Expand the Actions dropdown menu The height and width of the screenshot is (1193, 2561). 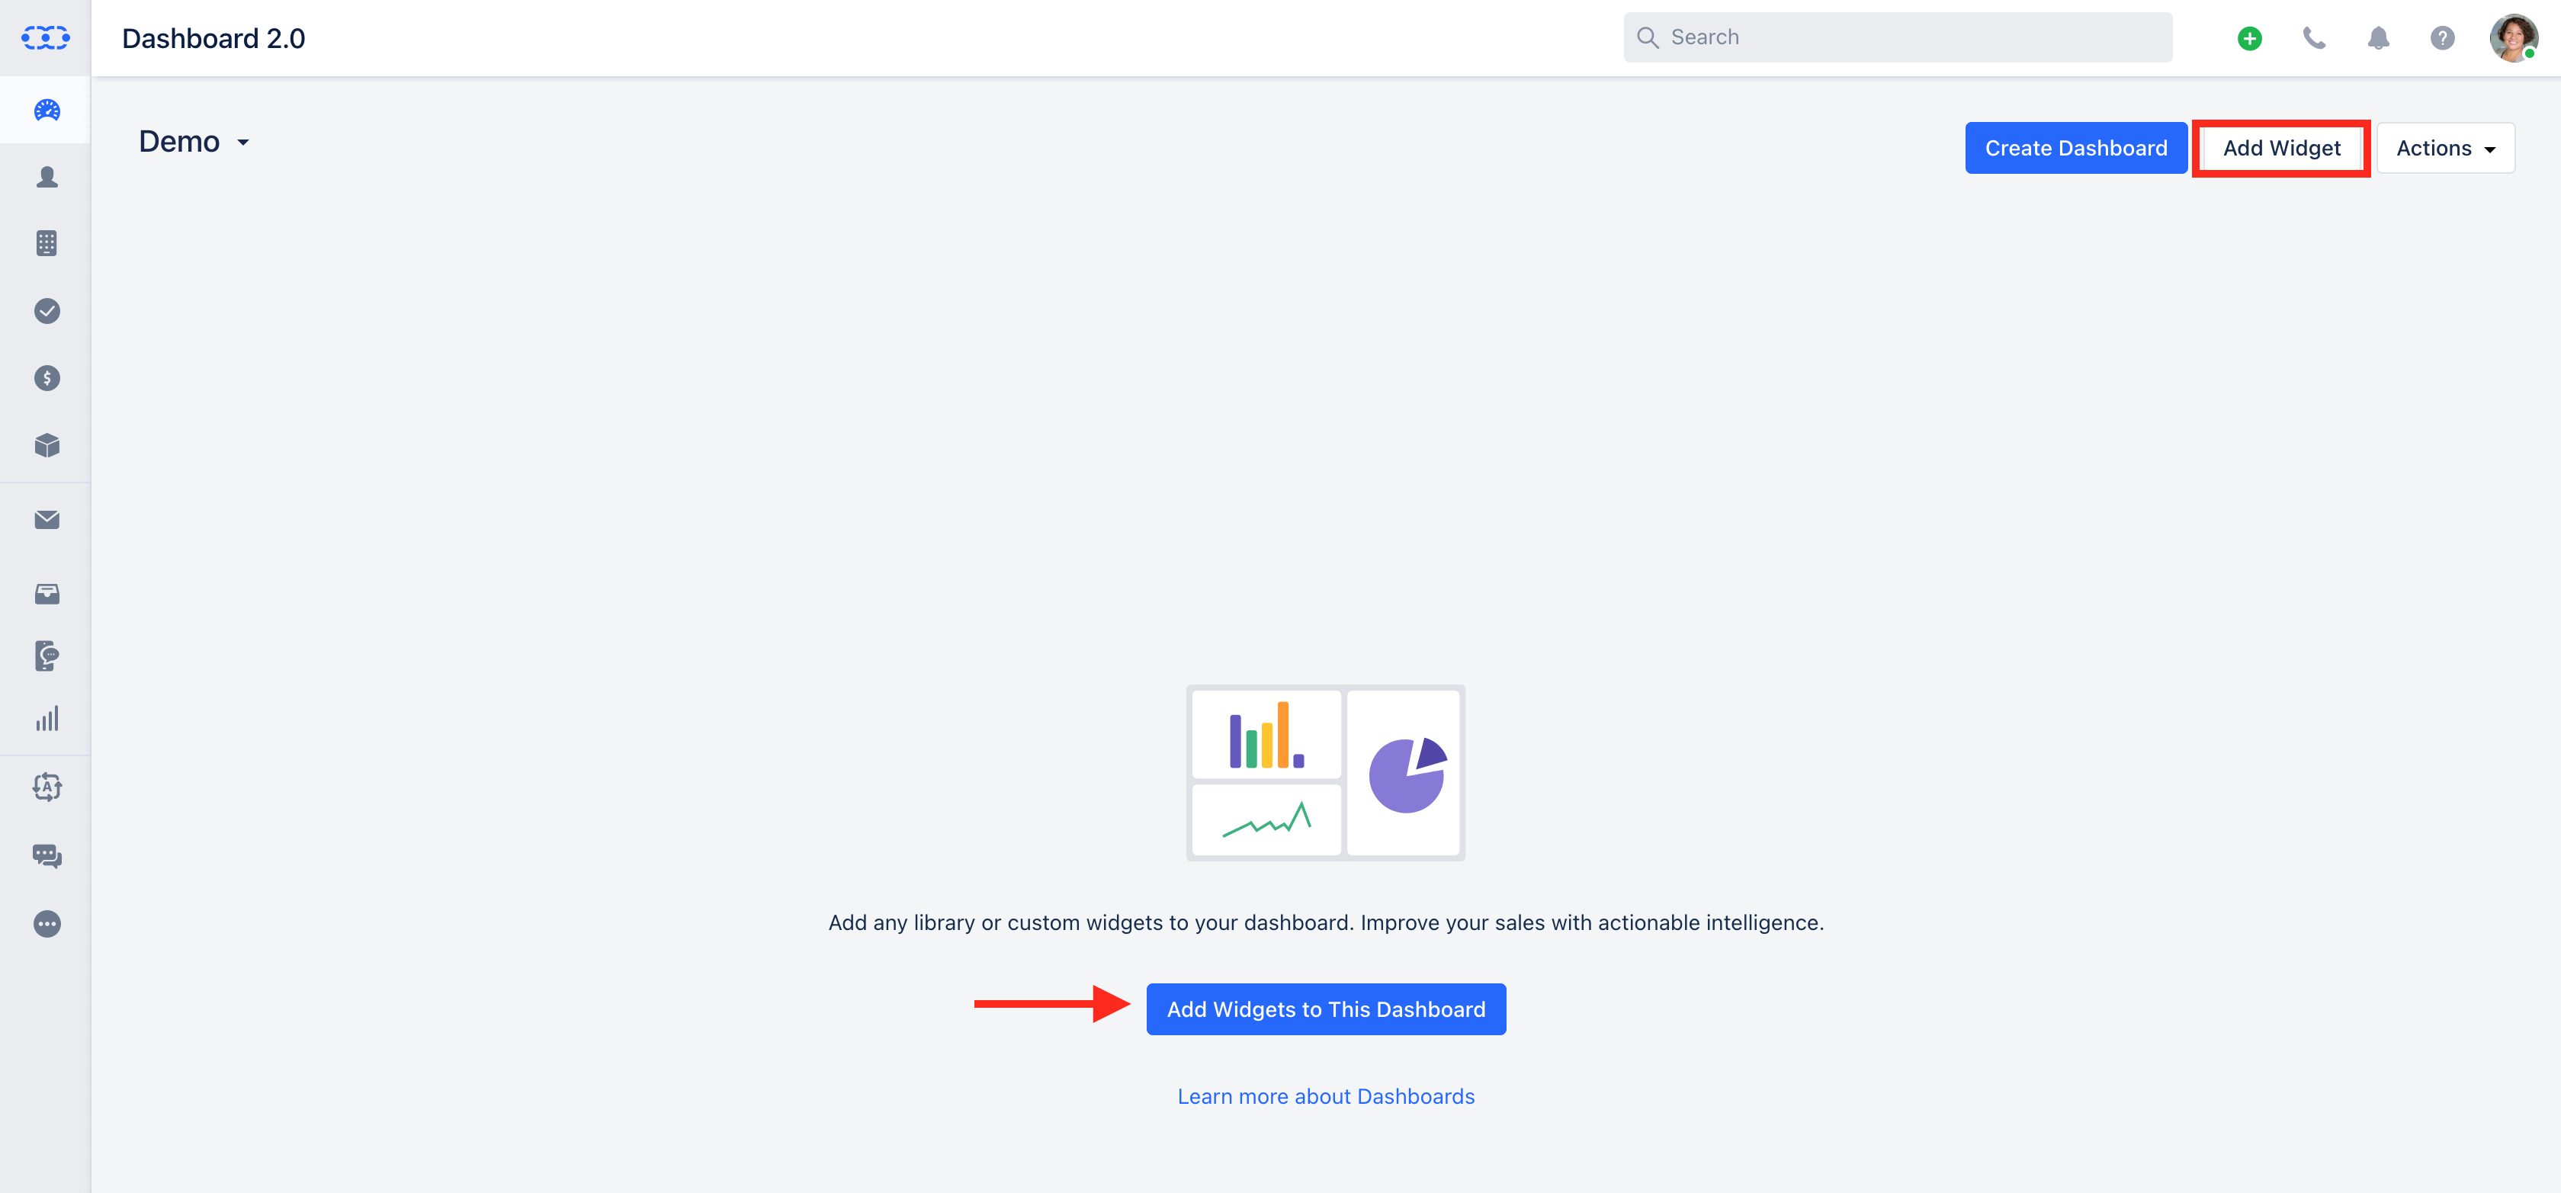coord(2446,148)
